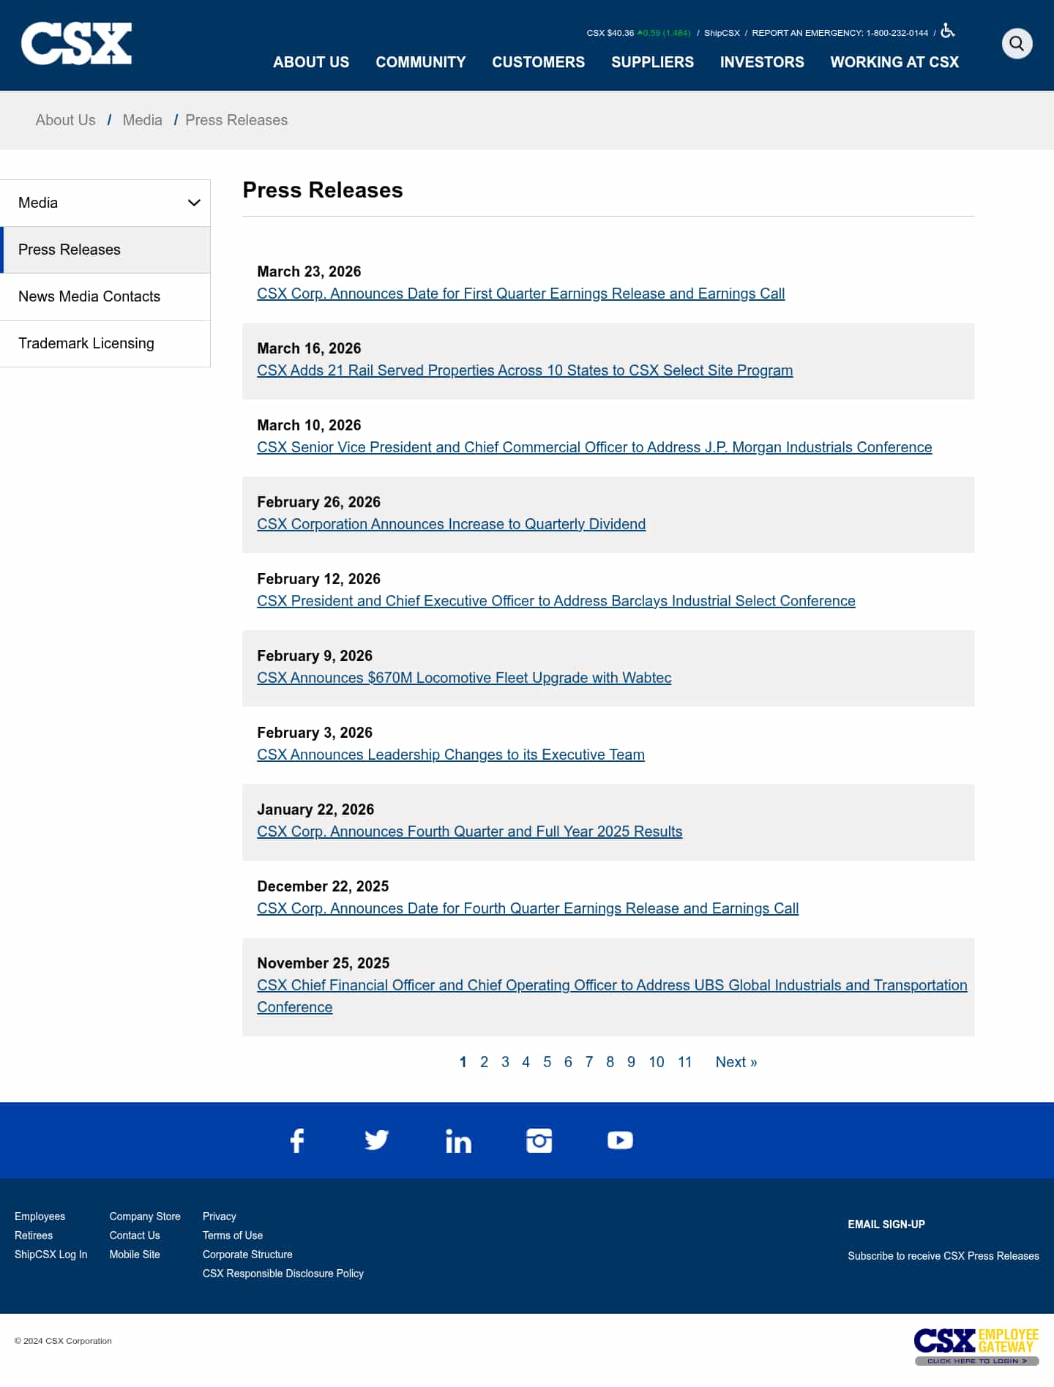Open CSX Twitter page icon
This screenshot has height=1387, width=1054.
(x=377, y=1140)
